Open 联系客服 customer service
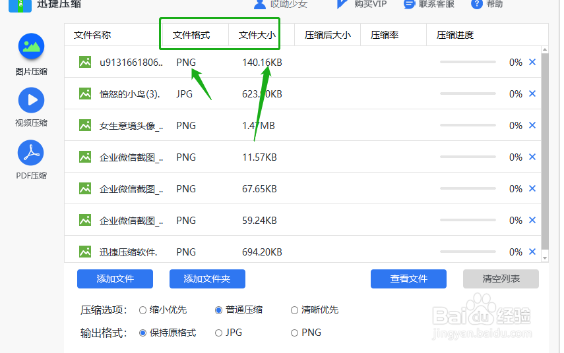The image size is (564, 353). tap(429, 5)
